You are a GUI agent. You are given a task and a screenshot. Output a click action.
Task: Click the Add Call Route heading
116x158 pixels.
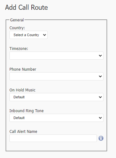pos(26,8)
